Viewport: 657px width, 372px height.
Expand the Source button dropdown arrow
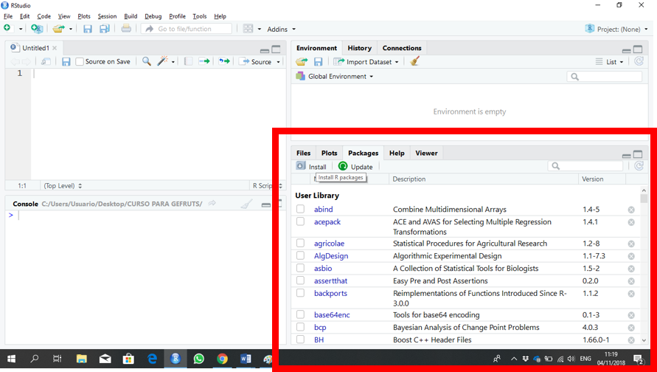278,62
